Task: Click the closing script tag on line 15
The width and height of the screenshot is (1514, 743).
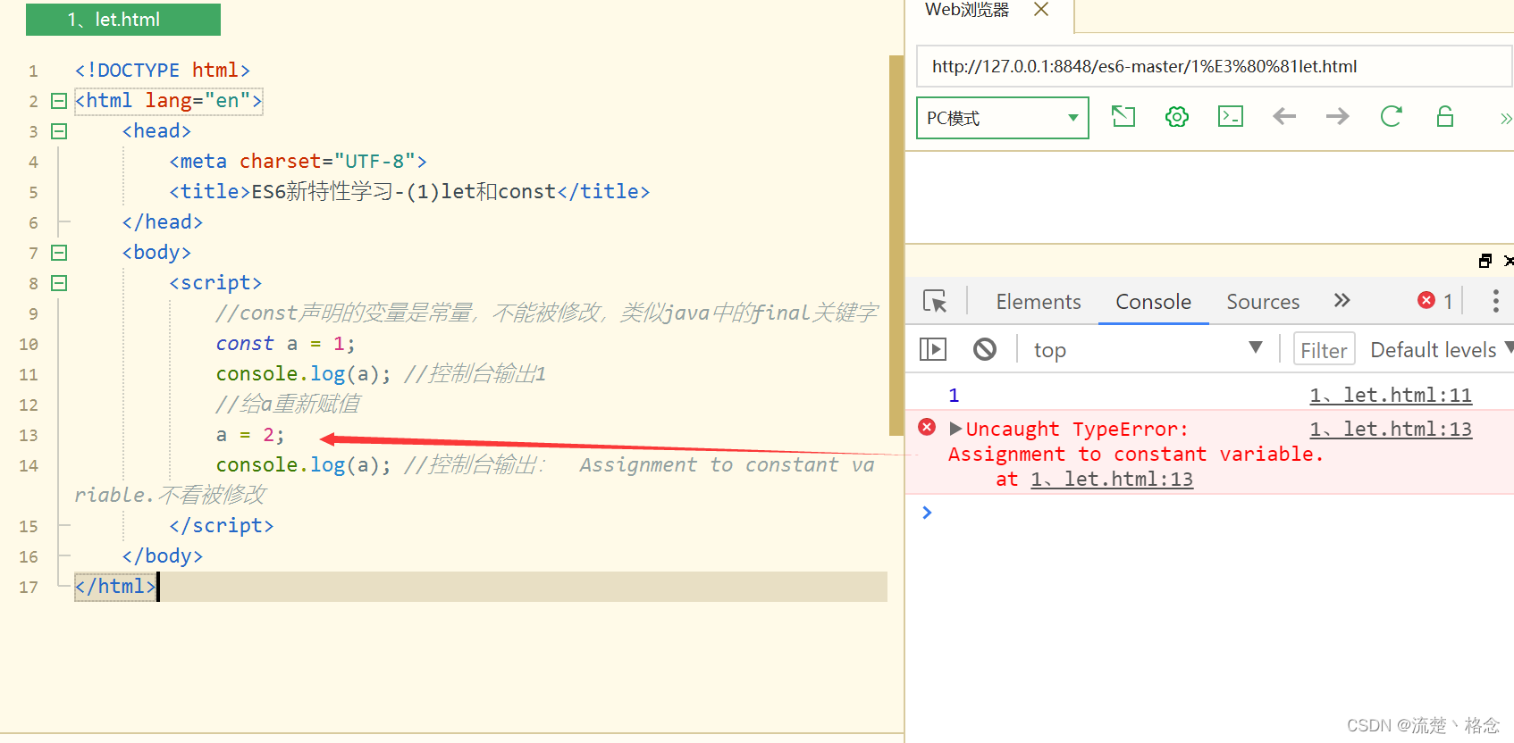Action: coord(222,526)
